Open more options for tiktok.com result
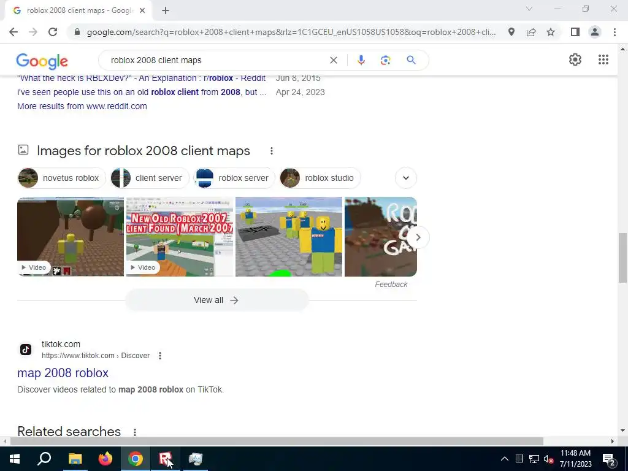The image size is (628, 471). coord(160,356)
